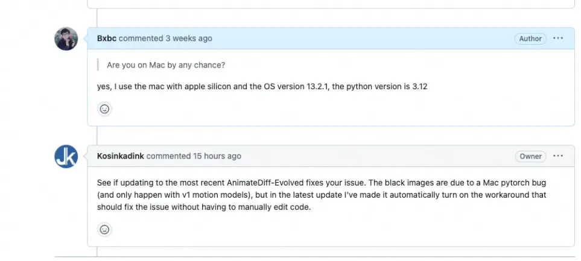The image size is (581, 261).
Task: Open options menu on Kosinkadink's comment
Action: pyautogui.click(x=558, y=156)
